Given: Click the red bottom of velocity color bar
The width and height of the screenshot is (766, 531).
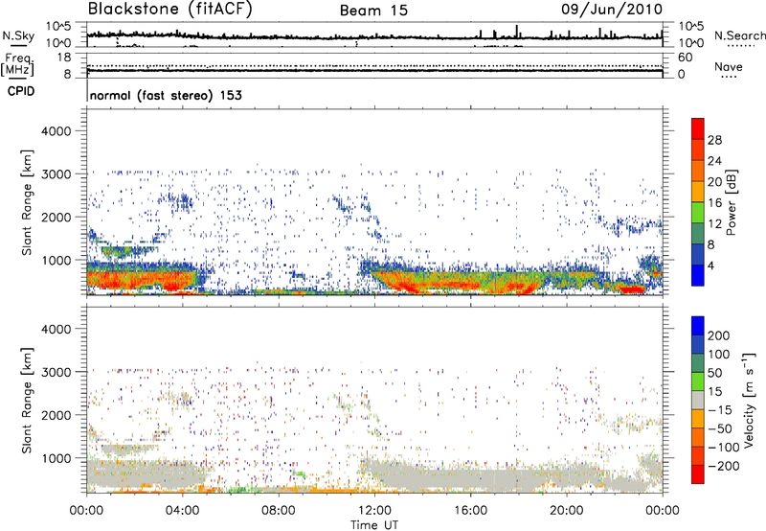Looking at the screenshot, I should point(698,474).
